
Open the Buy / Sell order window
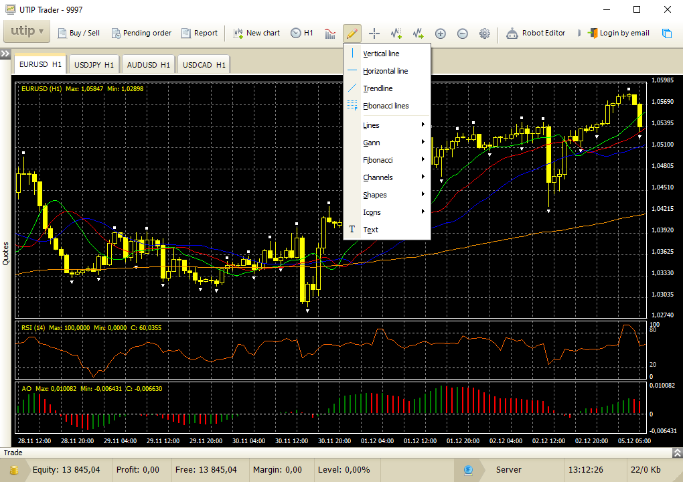(79, 33)
